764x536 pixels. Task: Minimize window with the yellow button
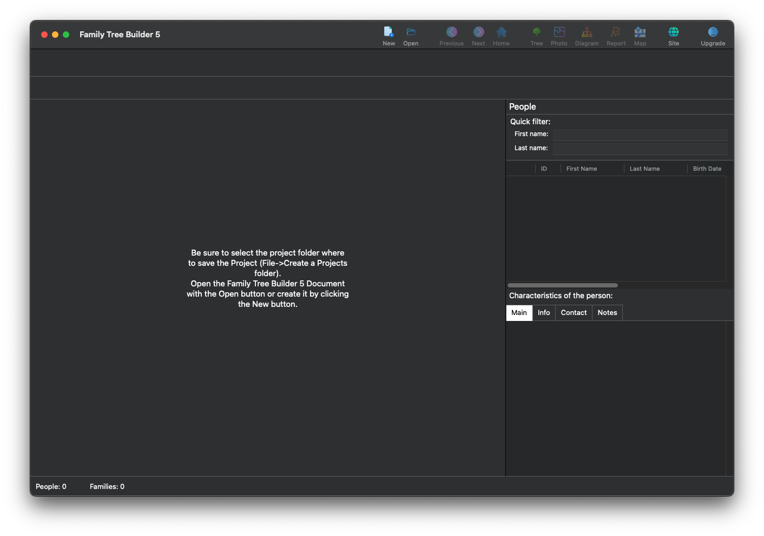pos(55,35)
